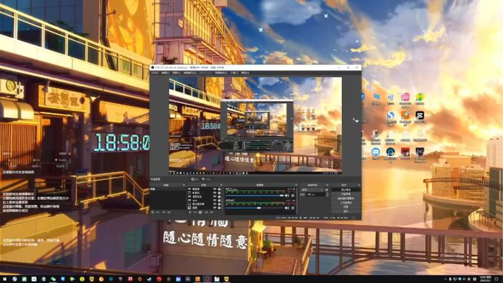Click the taskbar clock
This screenshot has width=503, height=283.
coord(485,279)
